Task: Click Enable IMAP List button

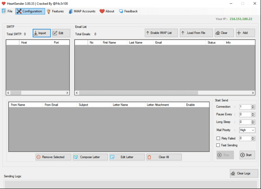Action: tap(161, 33)
